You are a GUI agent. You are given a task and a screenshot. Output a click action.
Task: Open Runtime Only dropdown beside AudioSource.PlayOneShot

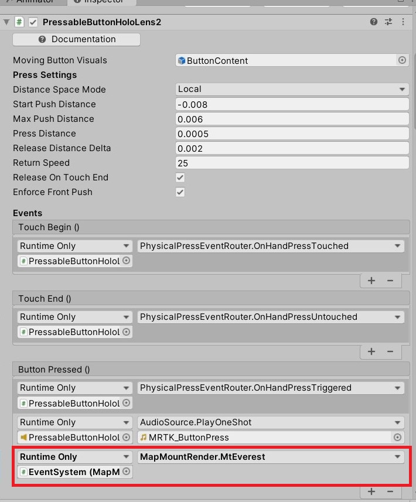(x=75, y=422)
